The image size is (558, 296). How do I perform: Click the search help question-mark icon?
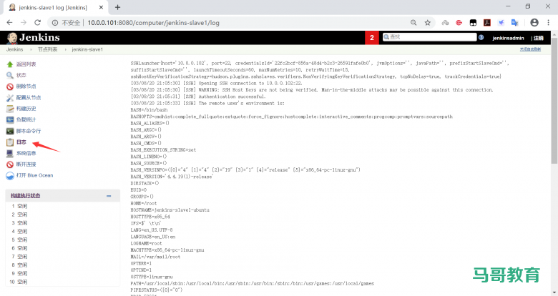point(481,37)
